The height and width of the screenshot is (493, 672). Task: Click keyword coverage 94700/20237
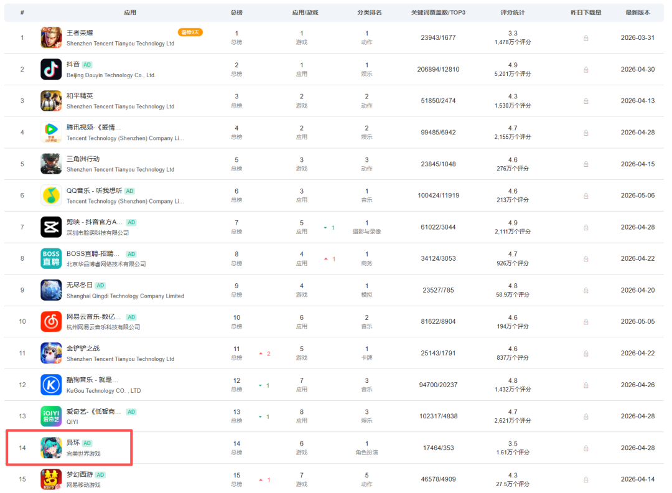pyautogui.click(x=438, y=385)
